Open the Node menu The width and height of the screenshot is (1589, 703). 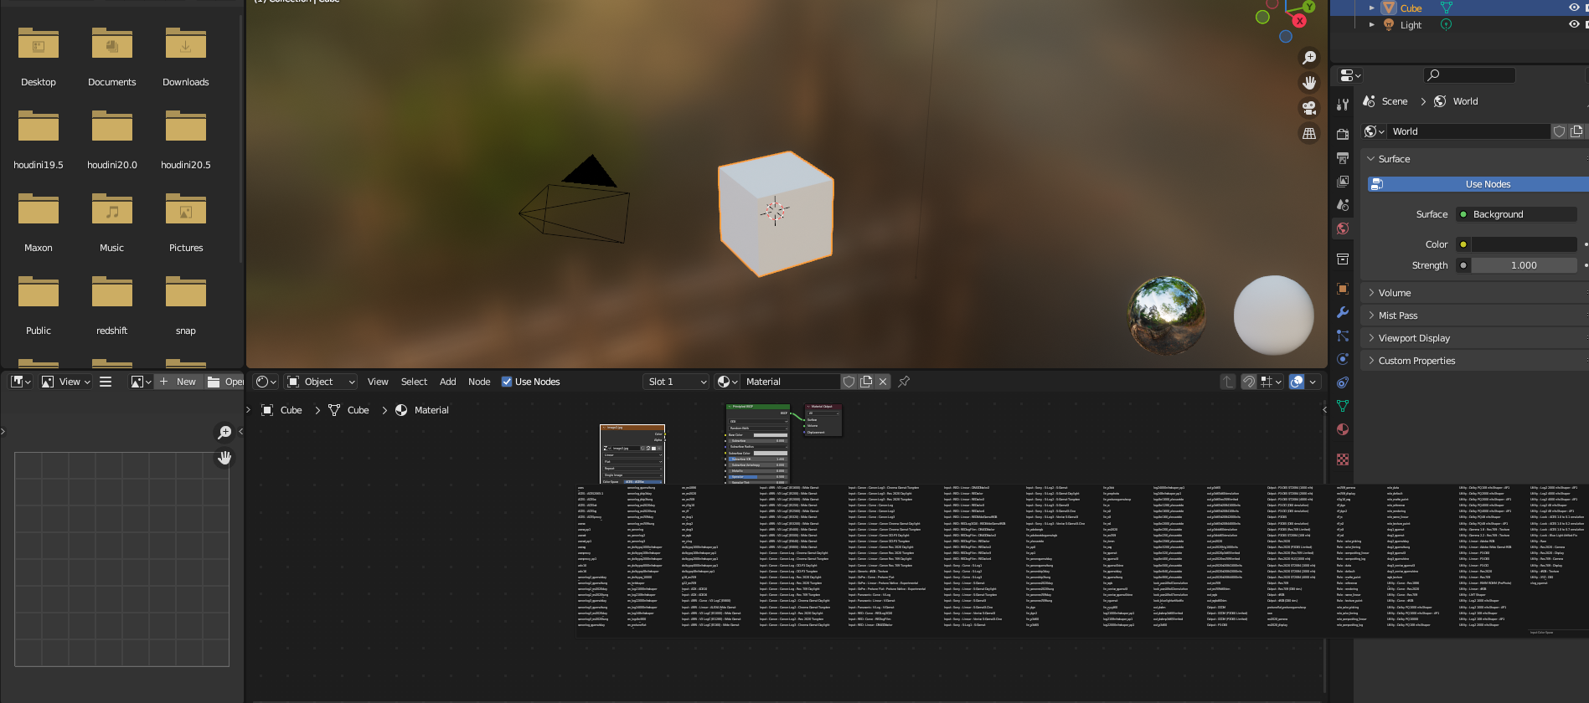479,382
